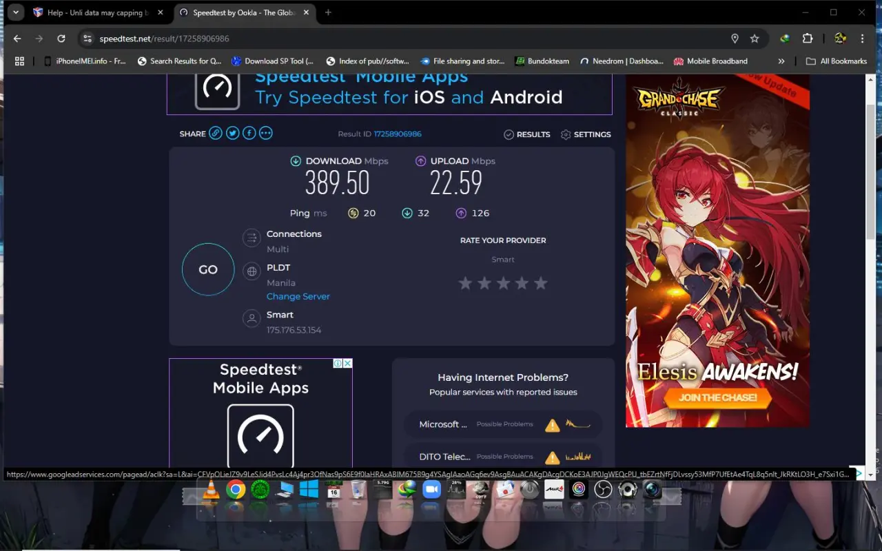Open the tab search dropdown arrow

[15, 12]
